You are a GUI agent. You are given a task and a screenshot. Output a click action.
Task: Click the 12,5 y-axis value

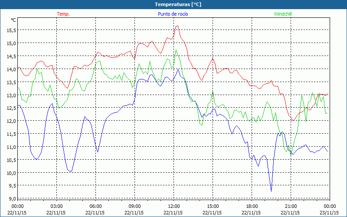pyautogui.click(x=11, y=108)
